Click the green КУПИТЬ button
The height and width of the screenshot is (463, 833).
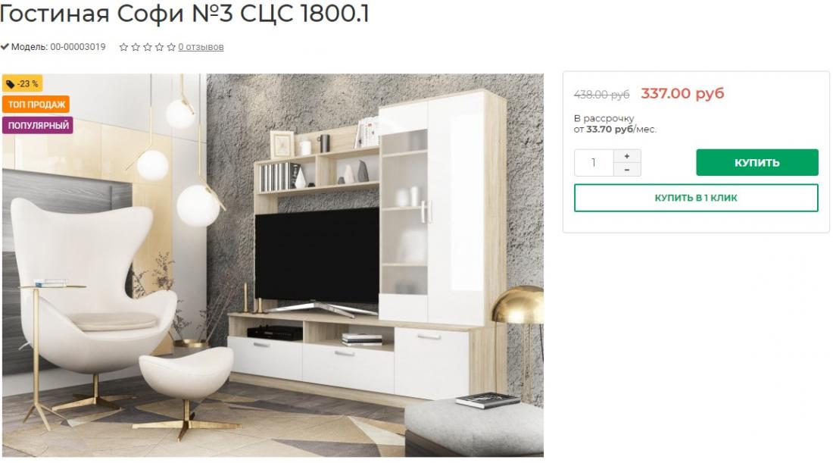757,163
